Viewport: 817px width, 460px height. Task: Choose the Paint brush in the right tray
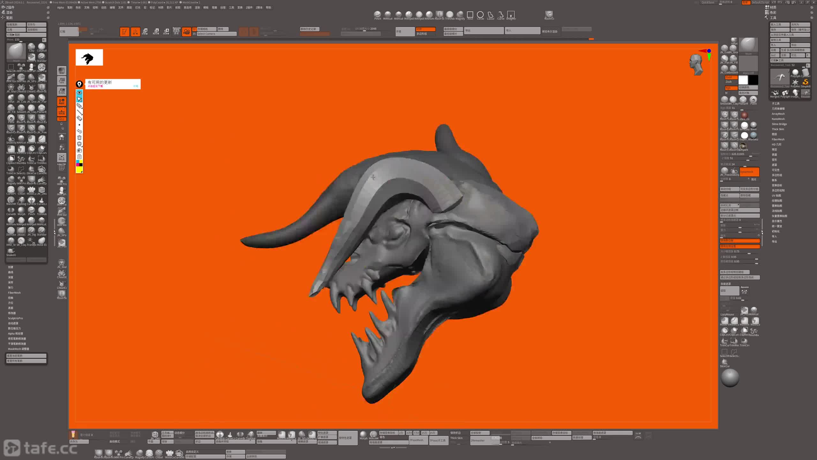(x=753, y=100)
